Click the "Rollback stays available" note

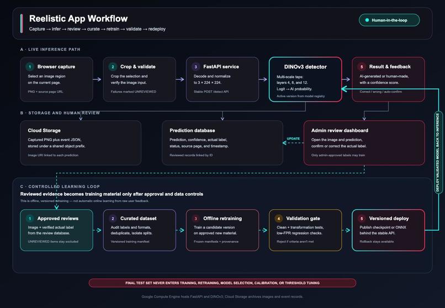(377, 242)
